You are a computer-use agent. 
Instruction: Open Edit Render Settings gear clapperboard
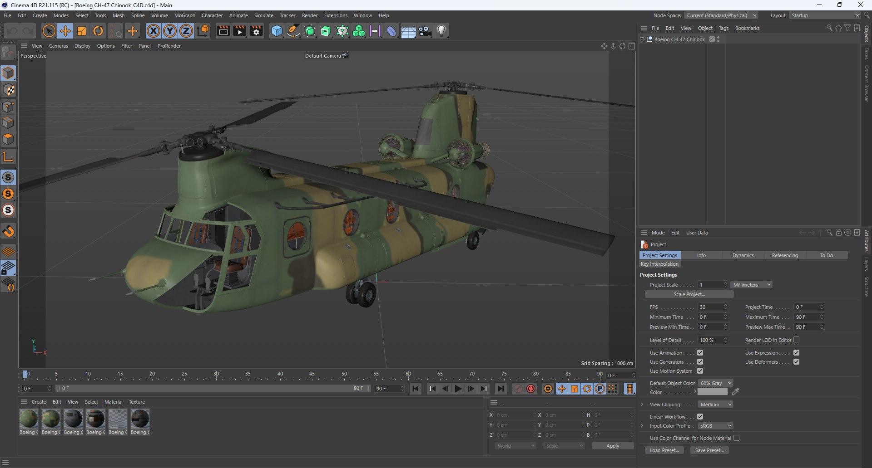(257, 31)
